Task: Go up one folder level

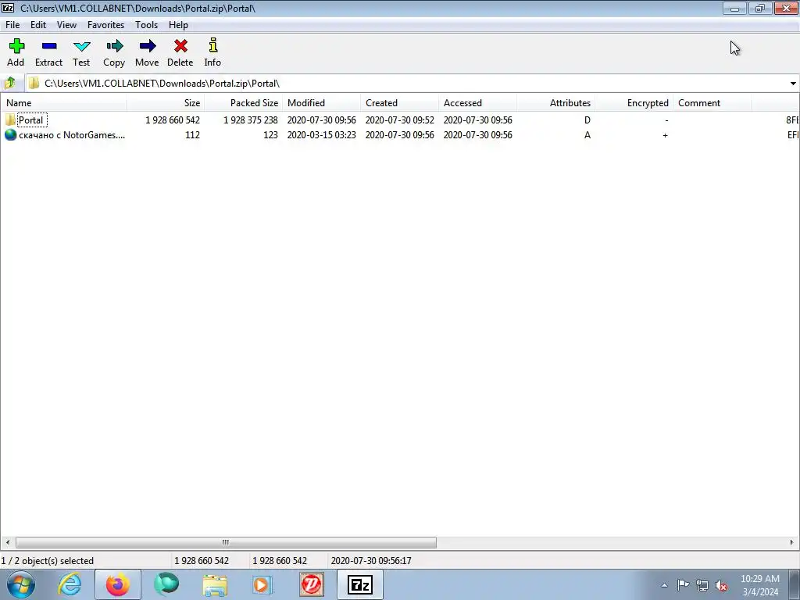Action: coord(9,83)
